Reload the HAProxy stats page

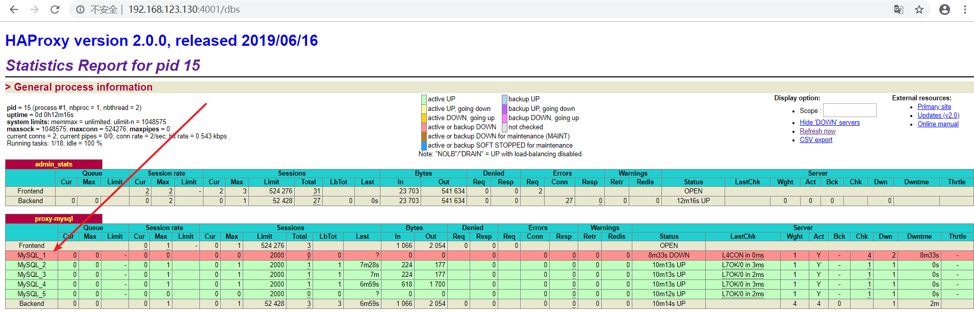[55, 9]
